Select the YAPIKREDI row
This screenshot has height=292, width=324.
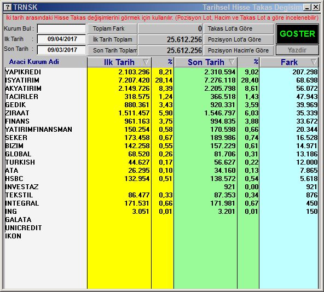click(x=161, y=72)
